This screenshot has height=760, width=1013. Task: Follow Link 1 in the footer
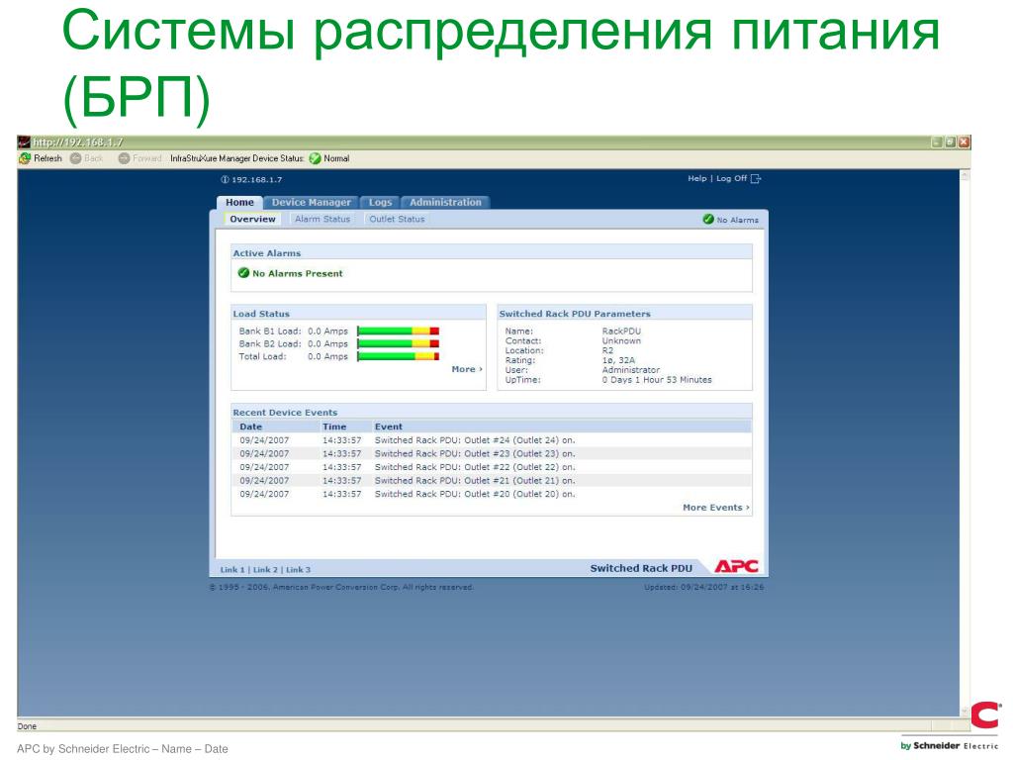[x=232, y=569]
